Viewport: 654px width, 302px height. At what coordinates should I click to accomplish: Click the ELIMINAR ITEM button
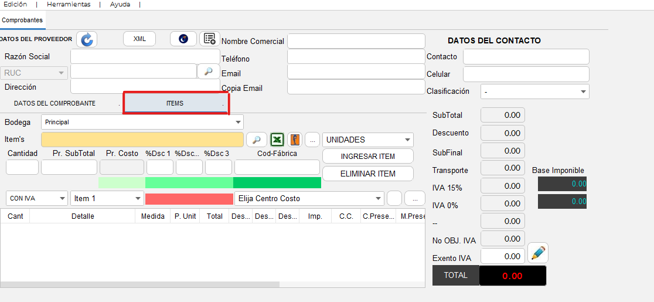point(367,174)
